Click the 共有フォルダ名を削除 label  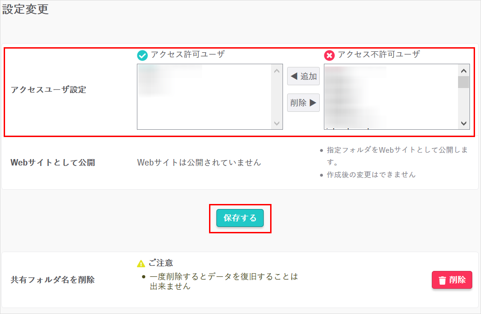[x=52, y=280]
